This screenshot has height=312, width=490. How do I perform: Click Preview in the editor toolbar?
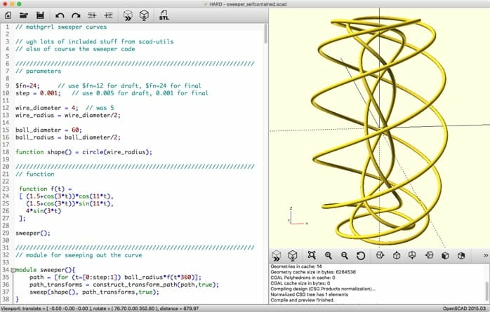[127, 14]
